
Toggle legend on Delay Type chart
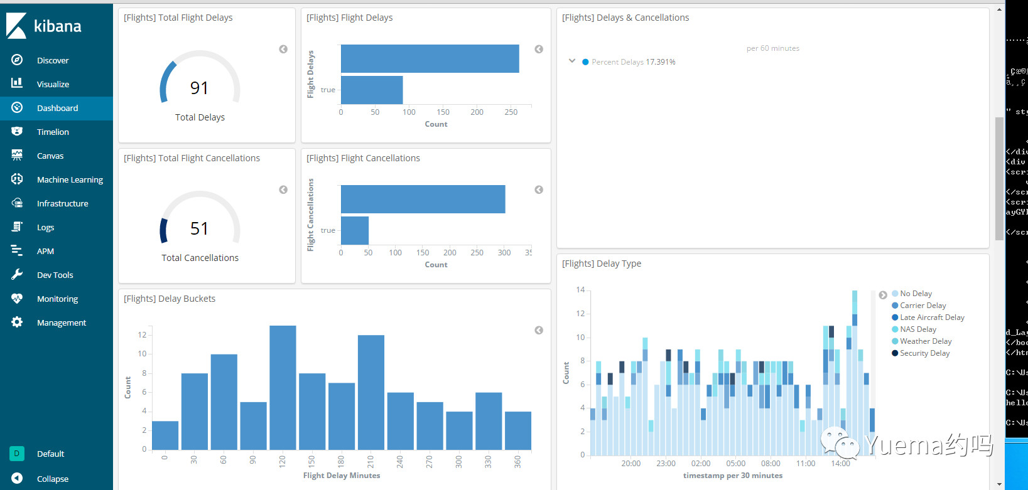point(883,295)
